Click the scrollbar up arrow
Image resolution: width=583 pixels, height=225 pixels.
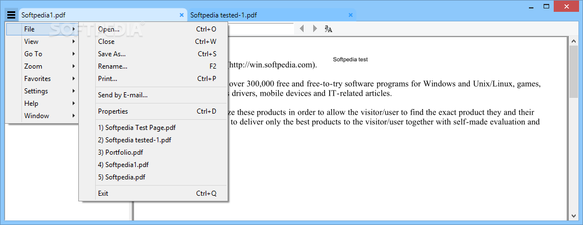573,40
